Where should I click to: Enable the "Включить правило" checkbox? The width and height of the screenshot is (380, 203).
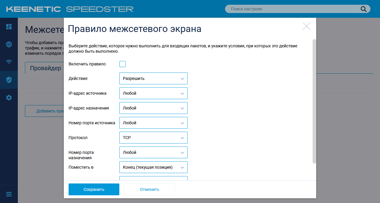[122, 64]
